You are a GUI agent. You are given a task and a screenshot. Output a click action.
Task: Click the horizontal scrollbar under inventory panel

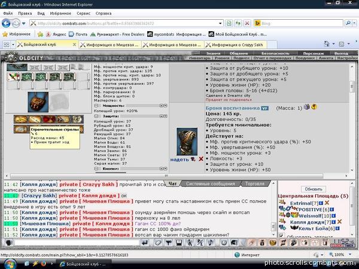click(x=167, y=176)
